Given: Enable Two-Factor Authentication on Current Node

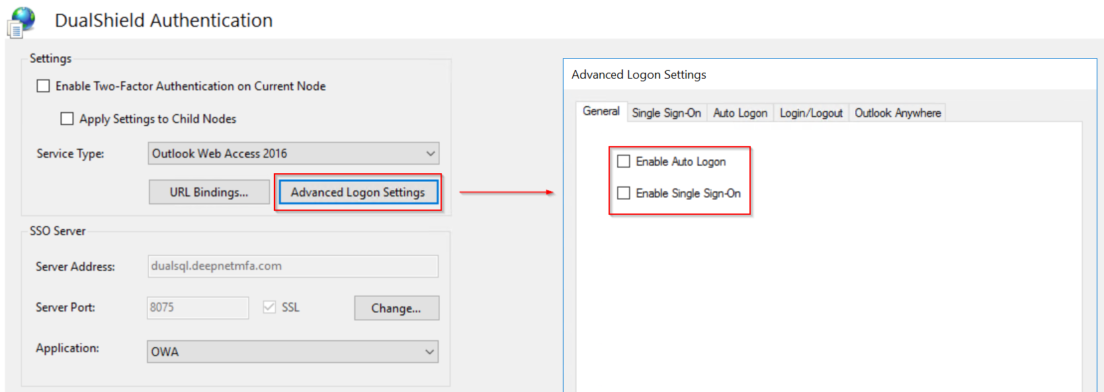Looking at the screenshot, I should point(44,86).
